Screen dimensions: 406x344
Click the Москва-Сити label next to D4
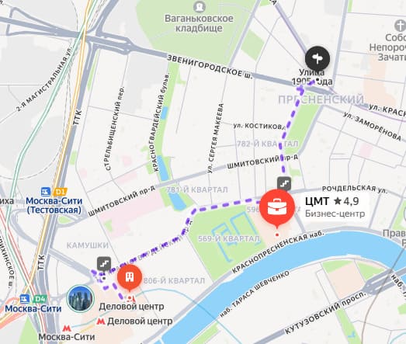pos(33,309)
